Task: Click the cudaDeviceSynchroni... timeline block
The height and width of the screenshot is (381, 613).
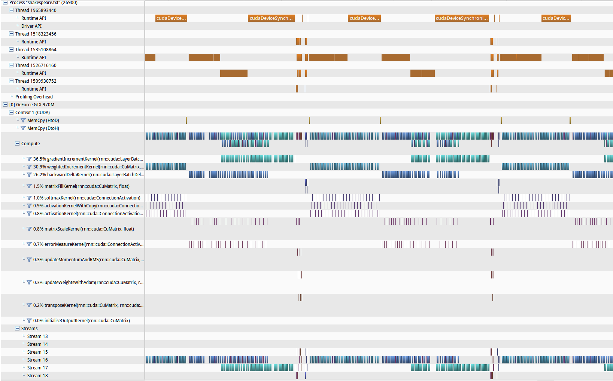Action: (x=462, y=18)
